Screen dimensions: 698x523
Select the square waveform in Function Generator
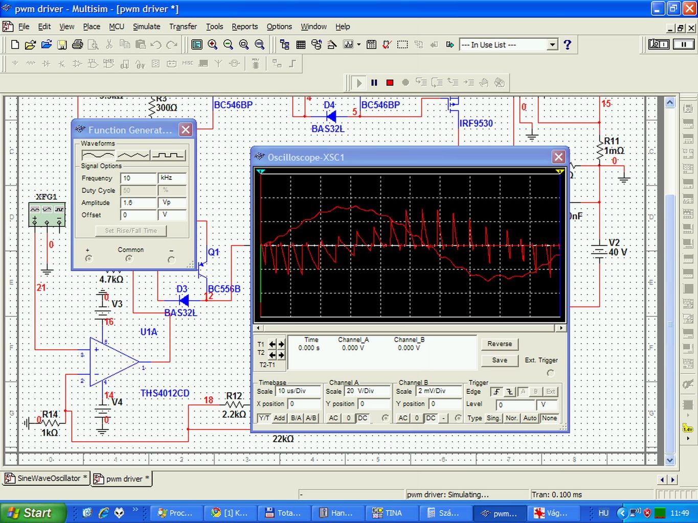pos(168,155)
